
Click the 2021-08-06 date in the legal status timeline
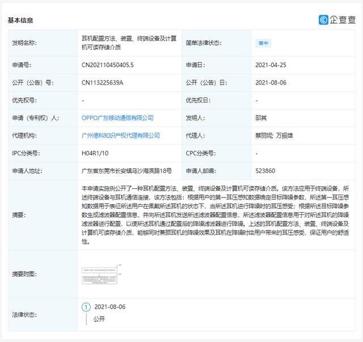109,307
